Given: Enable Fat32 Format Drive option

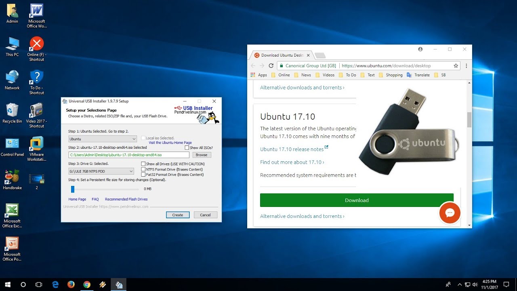Looking at the screenshot, I should point(143,175).
